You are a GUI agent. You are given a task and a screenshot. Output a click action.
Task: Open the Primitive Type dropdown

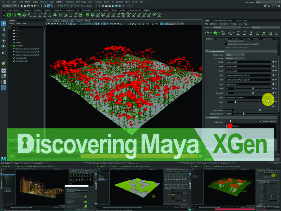tap(235, 55)
